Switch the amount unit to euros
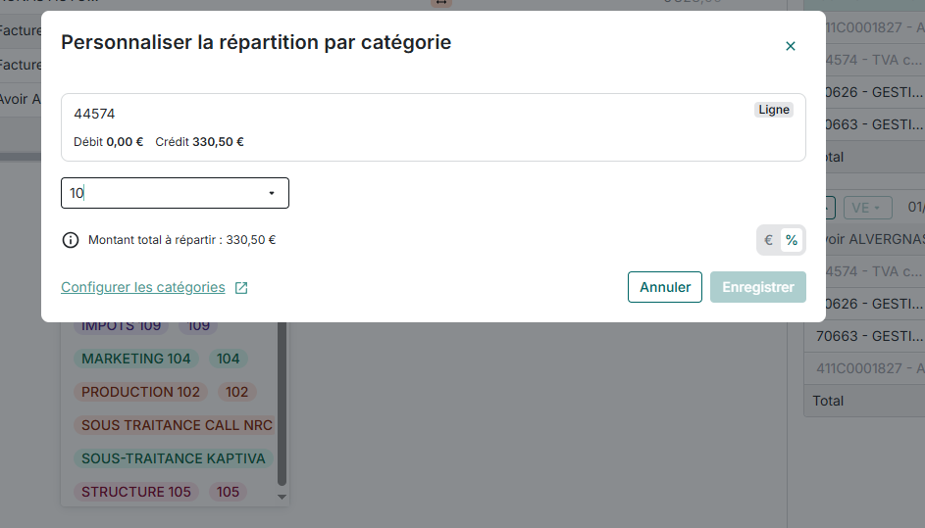The width and height of the screenshot is (925, 528). click(x=769, y=240)
